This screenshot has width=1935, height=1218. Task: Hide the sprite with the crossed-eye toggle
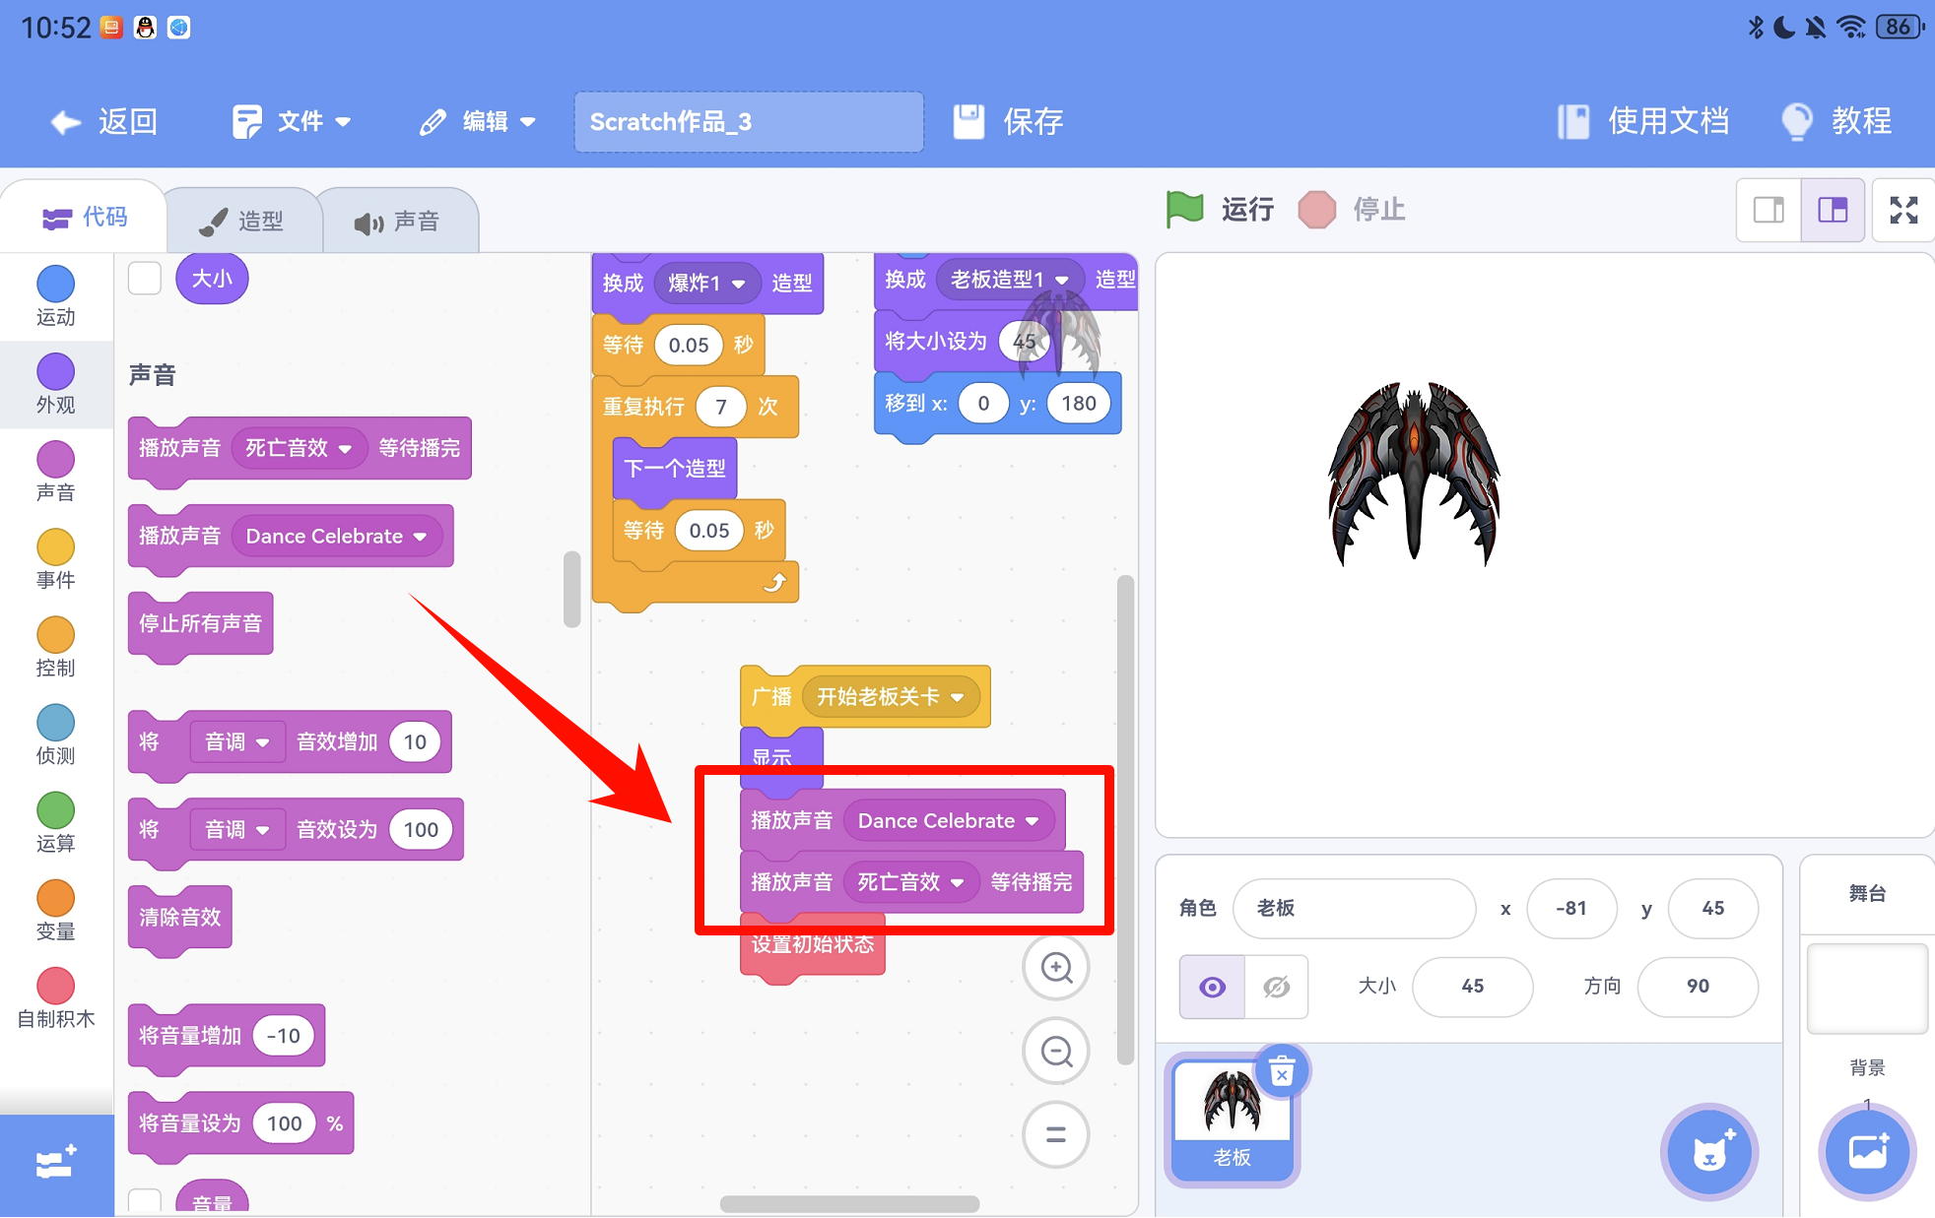pyautogui.click(x=1277, y=987)
